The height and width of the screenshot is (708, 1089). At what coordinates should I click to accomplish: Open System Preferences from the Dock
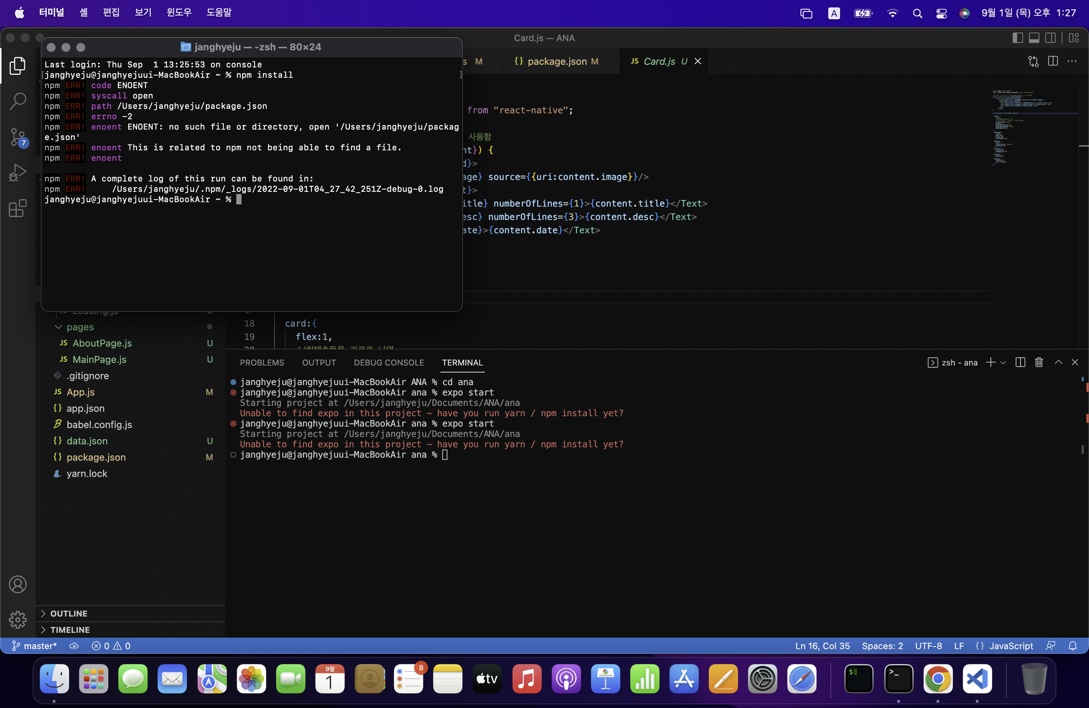pyautogui.click(x=762, y=679)
